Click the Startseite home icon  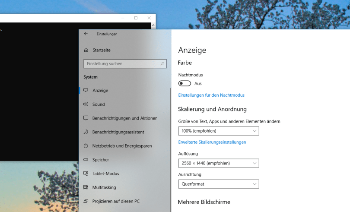click(86, 50)
